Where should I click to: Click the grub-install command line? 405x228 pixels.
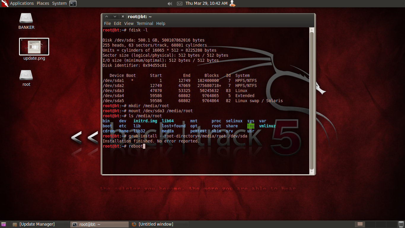188,136
